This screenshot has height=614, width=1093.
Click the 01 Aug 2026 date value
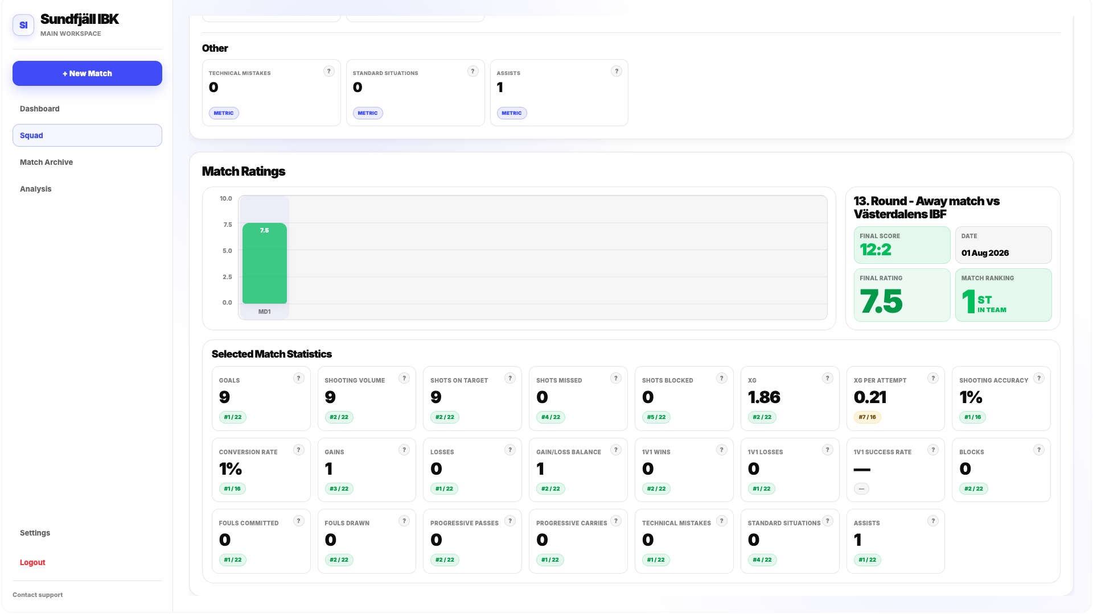click(x=985, y=253)
